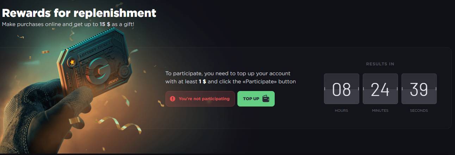Screen dimensions: 455x155
Task: Click the "Rewards for replenishment" heading
Action: pyautogui.click(x=79, y=13)
